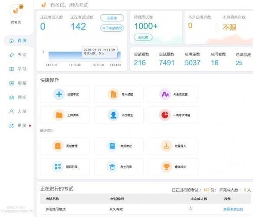Click the 正在考试试卷 value 142
Screen dimensions: 253x217
[x=78, y=26]
